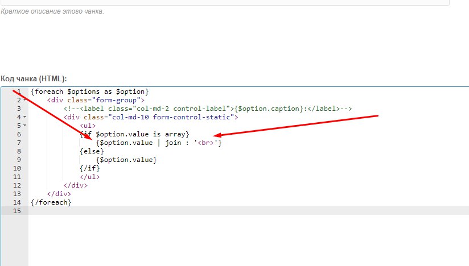
Task: Click line number 11 in gutter
Action: click(x=17, y=177)
